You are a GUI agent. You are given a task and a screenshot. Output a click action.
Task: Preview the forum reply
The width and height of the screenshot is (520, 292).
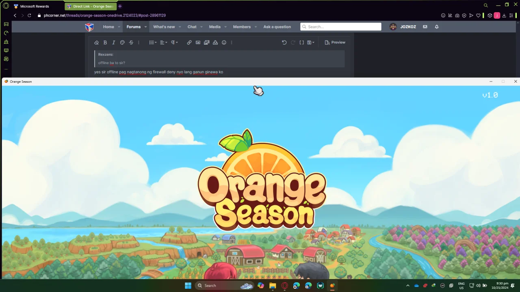coord(335,43)
